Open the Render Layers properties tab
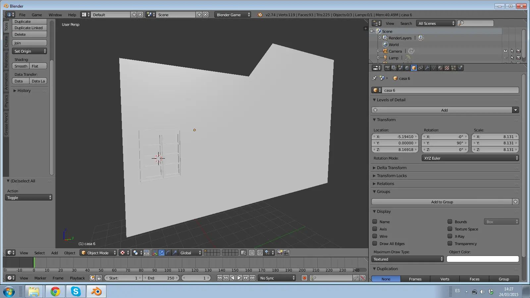Image resolution: width=530 pixels, height=298 pixels. [394, 68]
